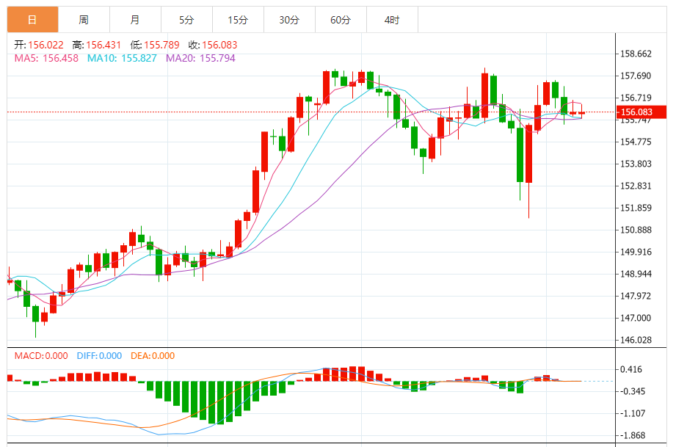Select the DIFF:0.000 indicator label

click(x=99, y=356)
